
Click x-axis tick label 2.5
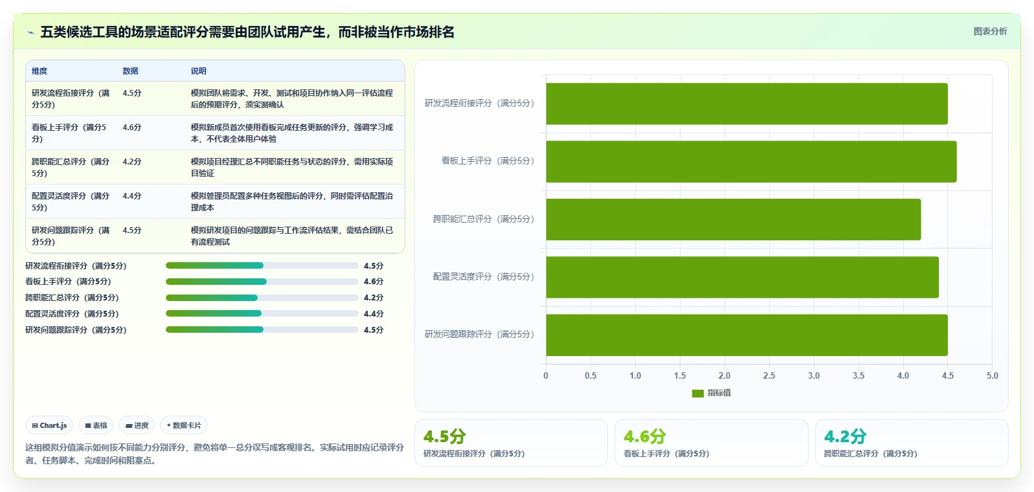[x=769, y=375]
